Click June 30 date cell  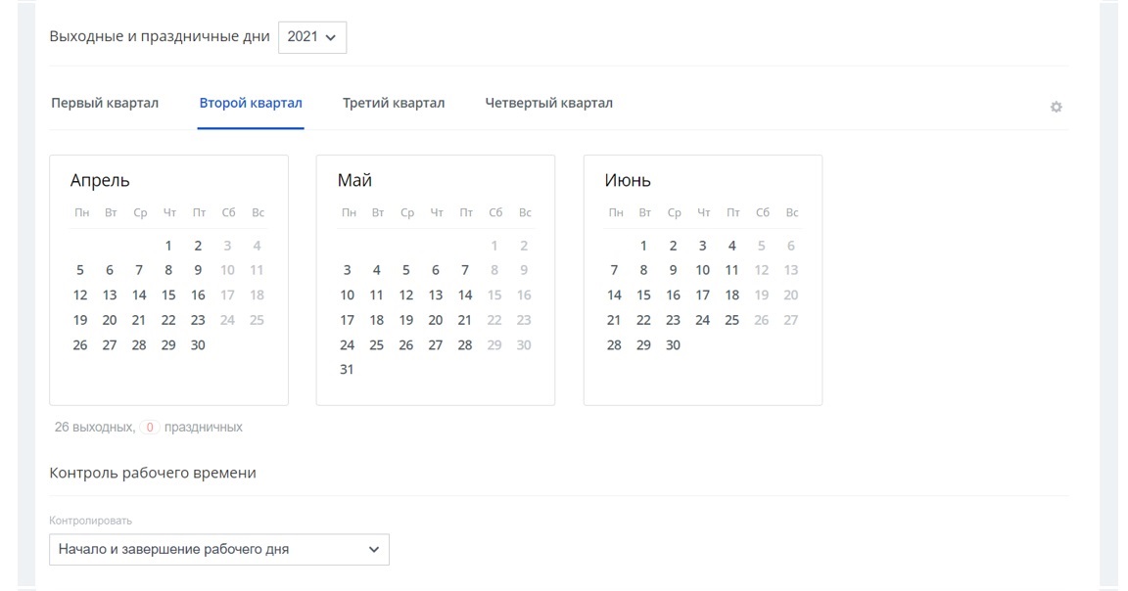pyautogui.click(x=673, y=345)
